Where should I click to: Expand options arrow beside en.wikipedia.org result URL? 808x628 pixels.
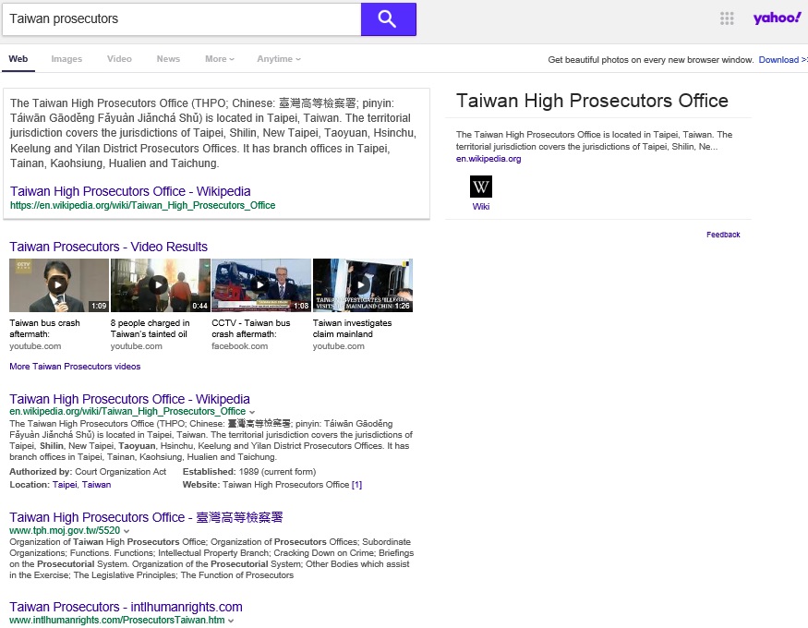point(252,412)
